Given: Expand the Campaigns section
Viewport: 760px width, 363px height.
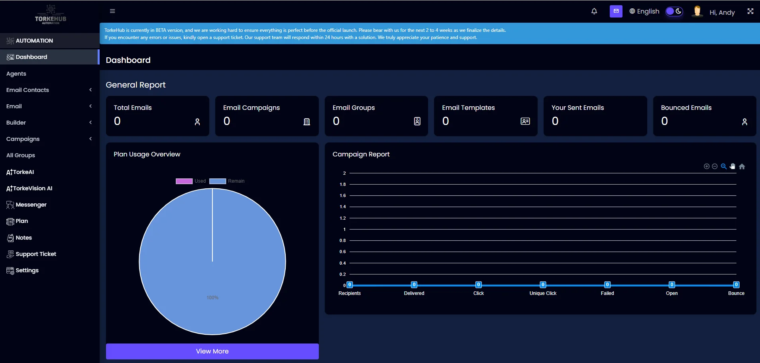Looking at the screenshot, I should 23,139.
